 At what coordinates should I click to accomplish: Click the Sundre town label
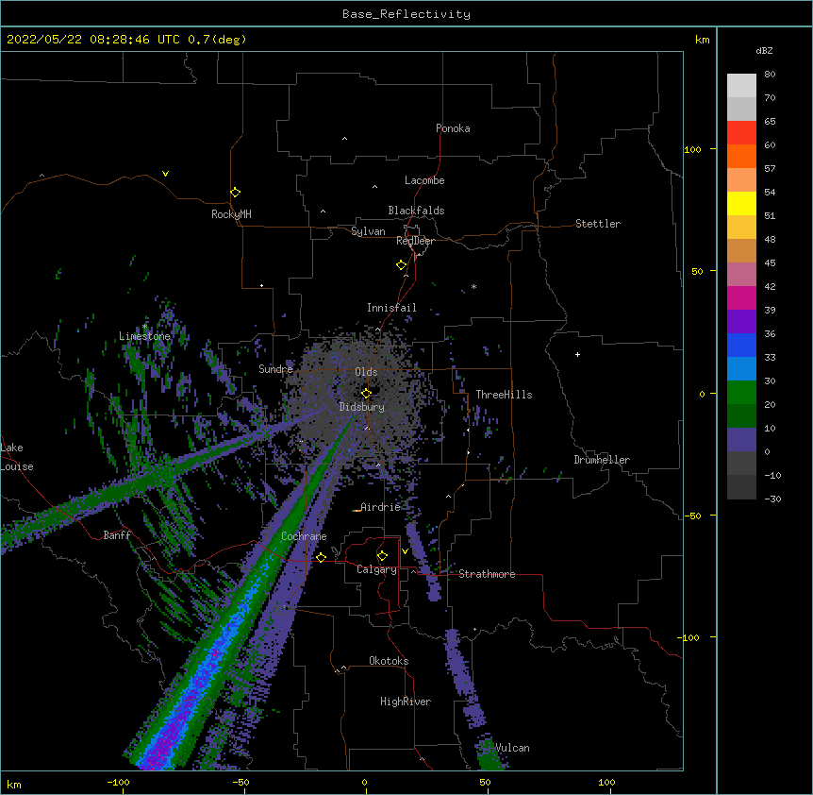(x=275, y=369)
